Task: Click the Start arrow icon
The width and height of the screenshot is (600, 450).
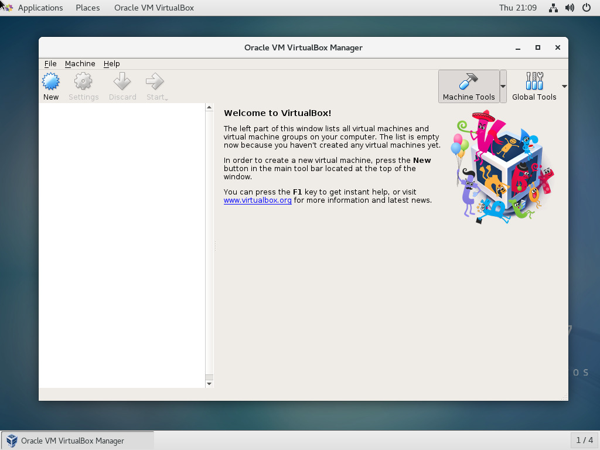Action: (155, 81)
